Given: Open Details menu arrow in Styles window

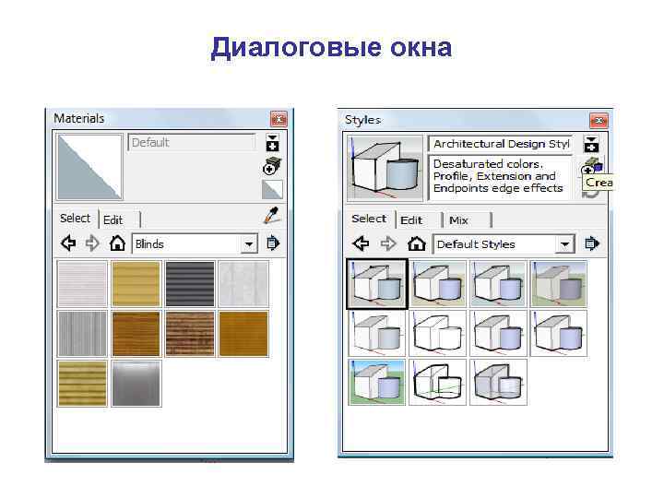Looking at the screenshot, I should (x=592, y=243).
